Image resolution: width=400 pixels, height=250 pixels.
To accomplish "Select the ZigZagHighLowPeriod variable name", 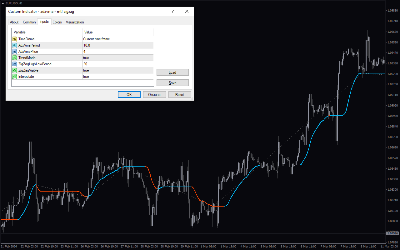I will (35, 64).
